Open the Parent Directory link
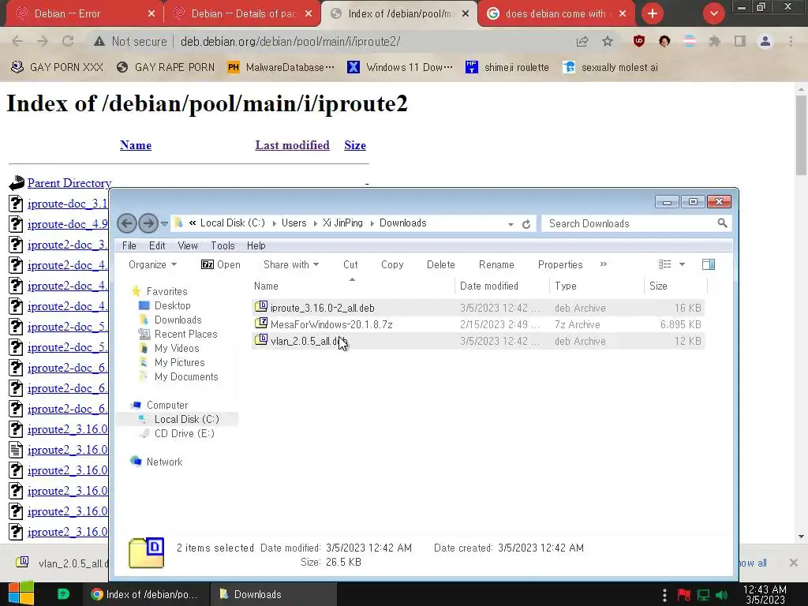Screen dimensions: 808x606 click(x=69, y=183)
